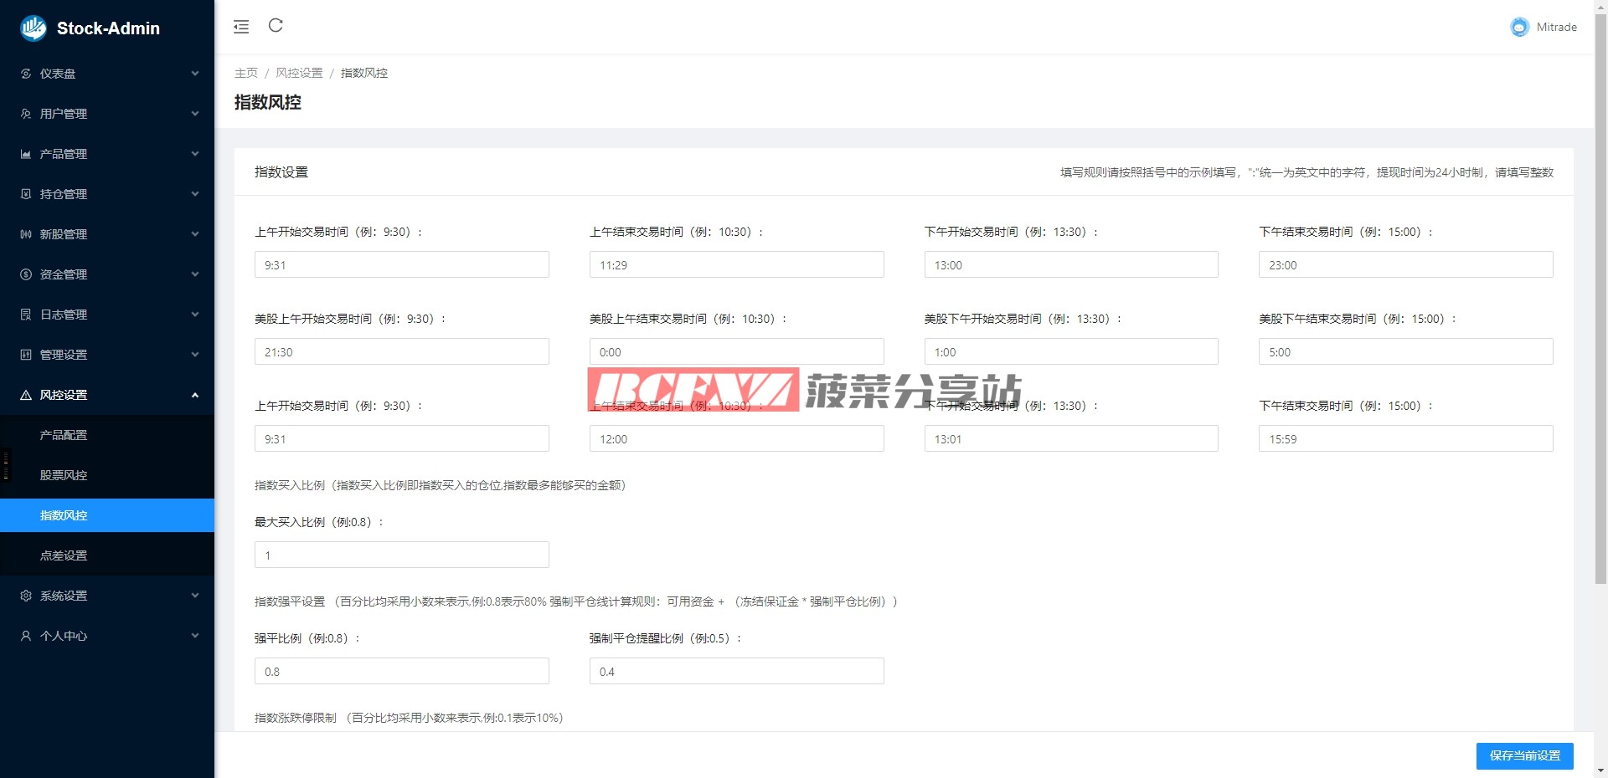1608x778 pixels.
Task: Open the 点差设置 submenu item
Action: tap(64, 555)
